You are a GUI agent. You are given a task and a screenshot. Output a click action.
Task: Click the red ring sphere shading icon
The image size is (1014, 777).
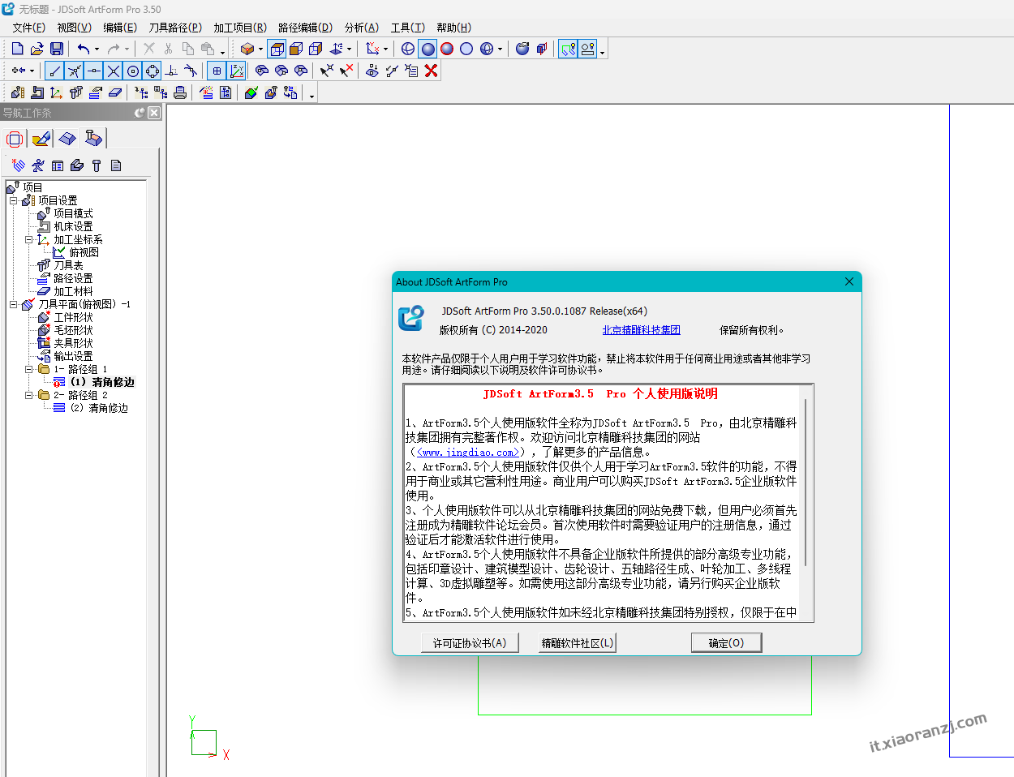(447, 49)
